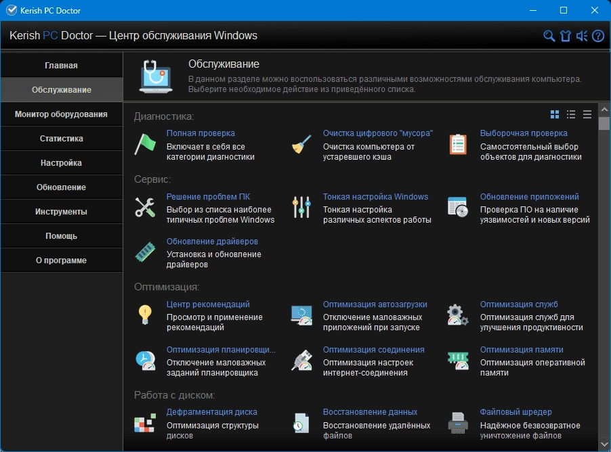
Task: Switch to the compact lines view icon
Action: (x=587, y=114)
